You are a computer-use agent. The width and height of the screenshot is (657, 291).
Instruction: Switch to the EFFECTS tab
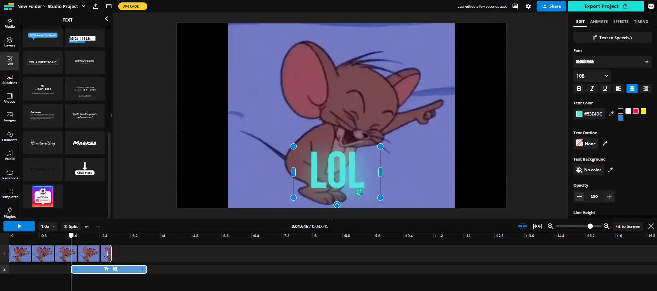621,22
